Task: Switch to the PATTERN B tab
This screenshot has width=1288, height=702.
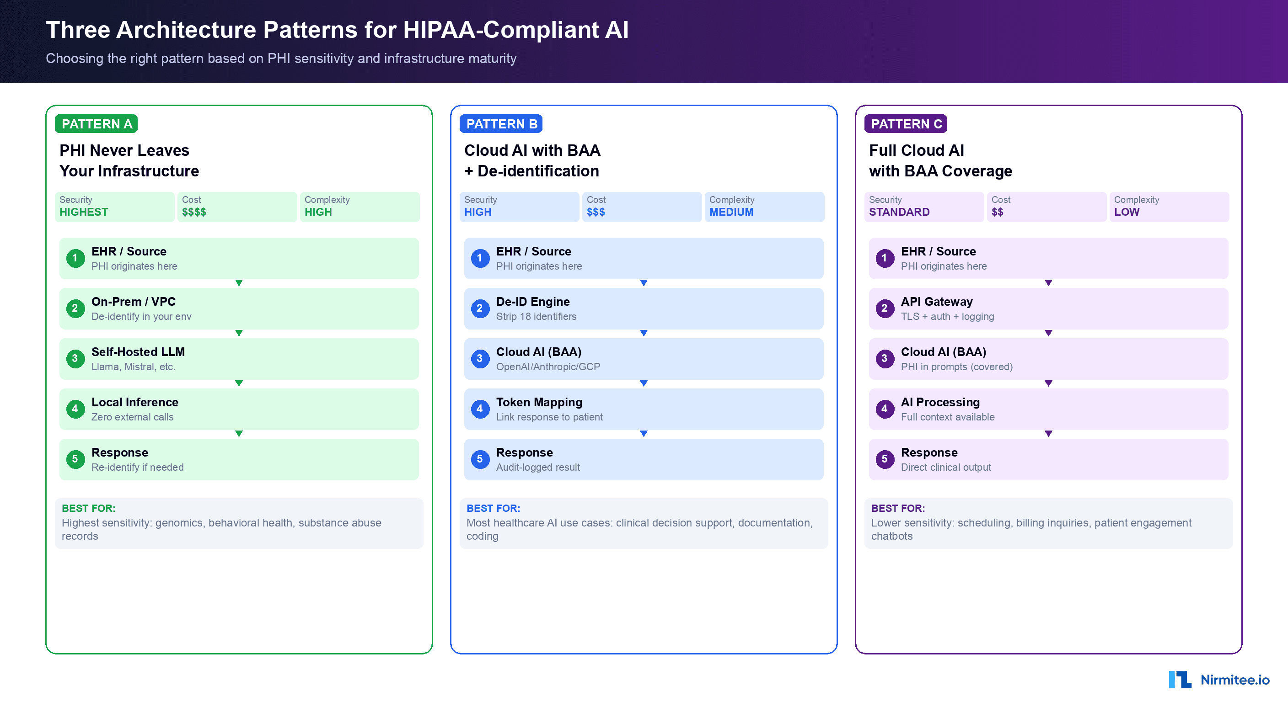Action: click(x=500, y=123)
